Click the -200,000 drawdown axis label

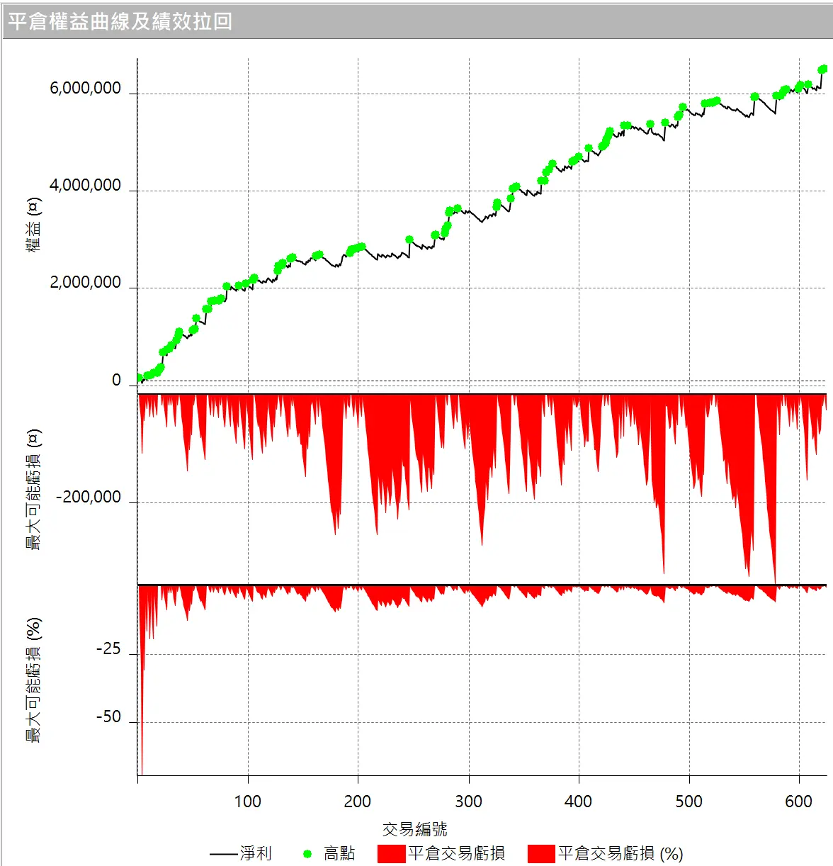coord(89,497)
